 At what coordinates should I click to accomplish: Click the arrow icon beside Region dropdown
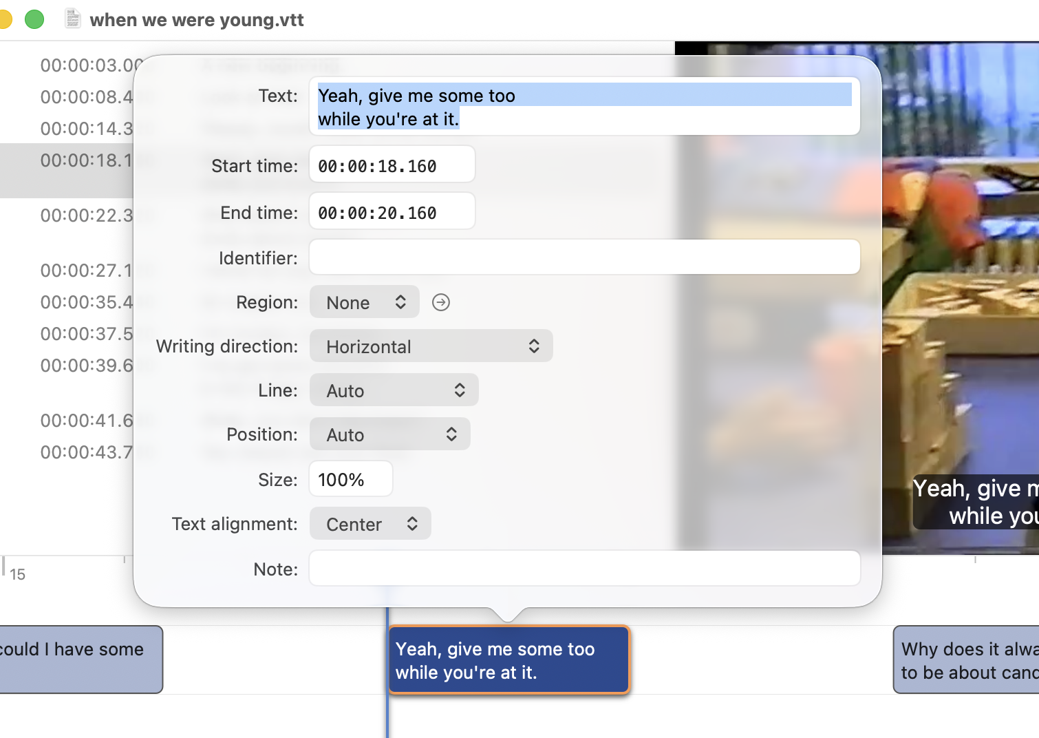pyautogui.click(x=440, y=302)
